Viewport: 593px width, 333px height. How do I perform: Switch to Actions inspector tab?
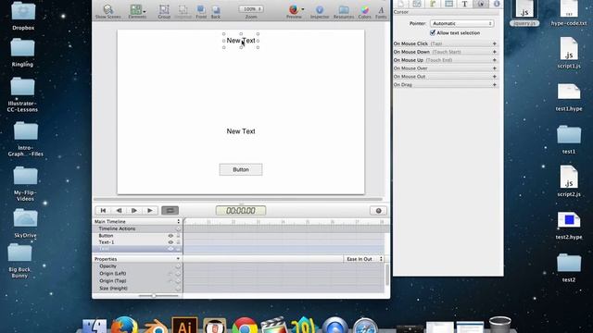[x=481, y=4]
